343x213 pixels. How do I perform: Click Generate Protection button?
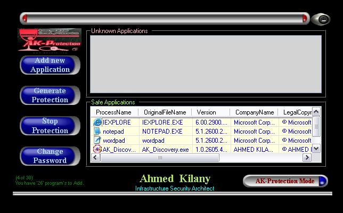(50, 95)
